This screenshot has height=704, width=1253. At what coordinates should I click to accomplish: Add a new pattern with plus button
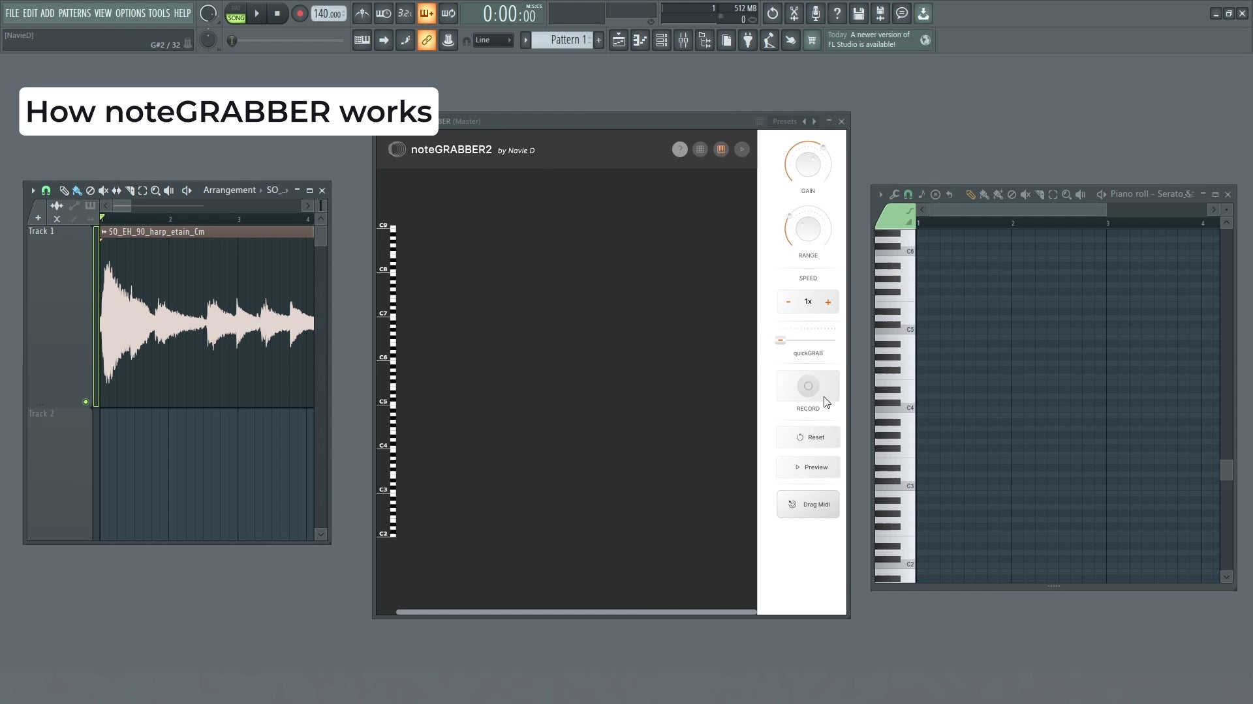click(598, 40)
